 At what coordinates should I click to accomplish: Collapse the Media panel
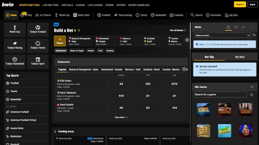click(252, 27)
